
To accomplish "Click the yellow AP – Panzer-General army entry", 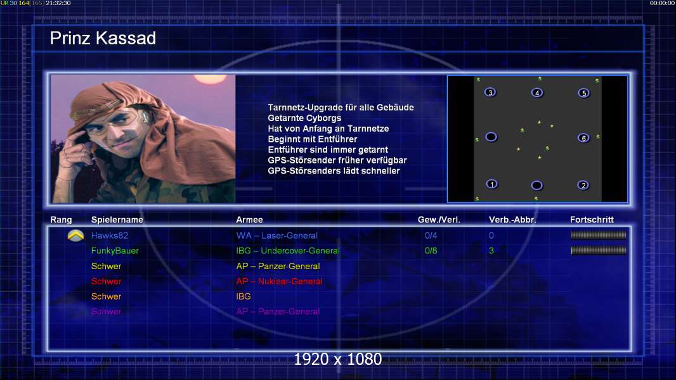I will click(278, 266).
